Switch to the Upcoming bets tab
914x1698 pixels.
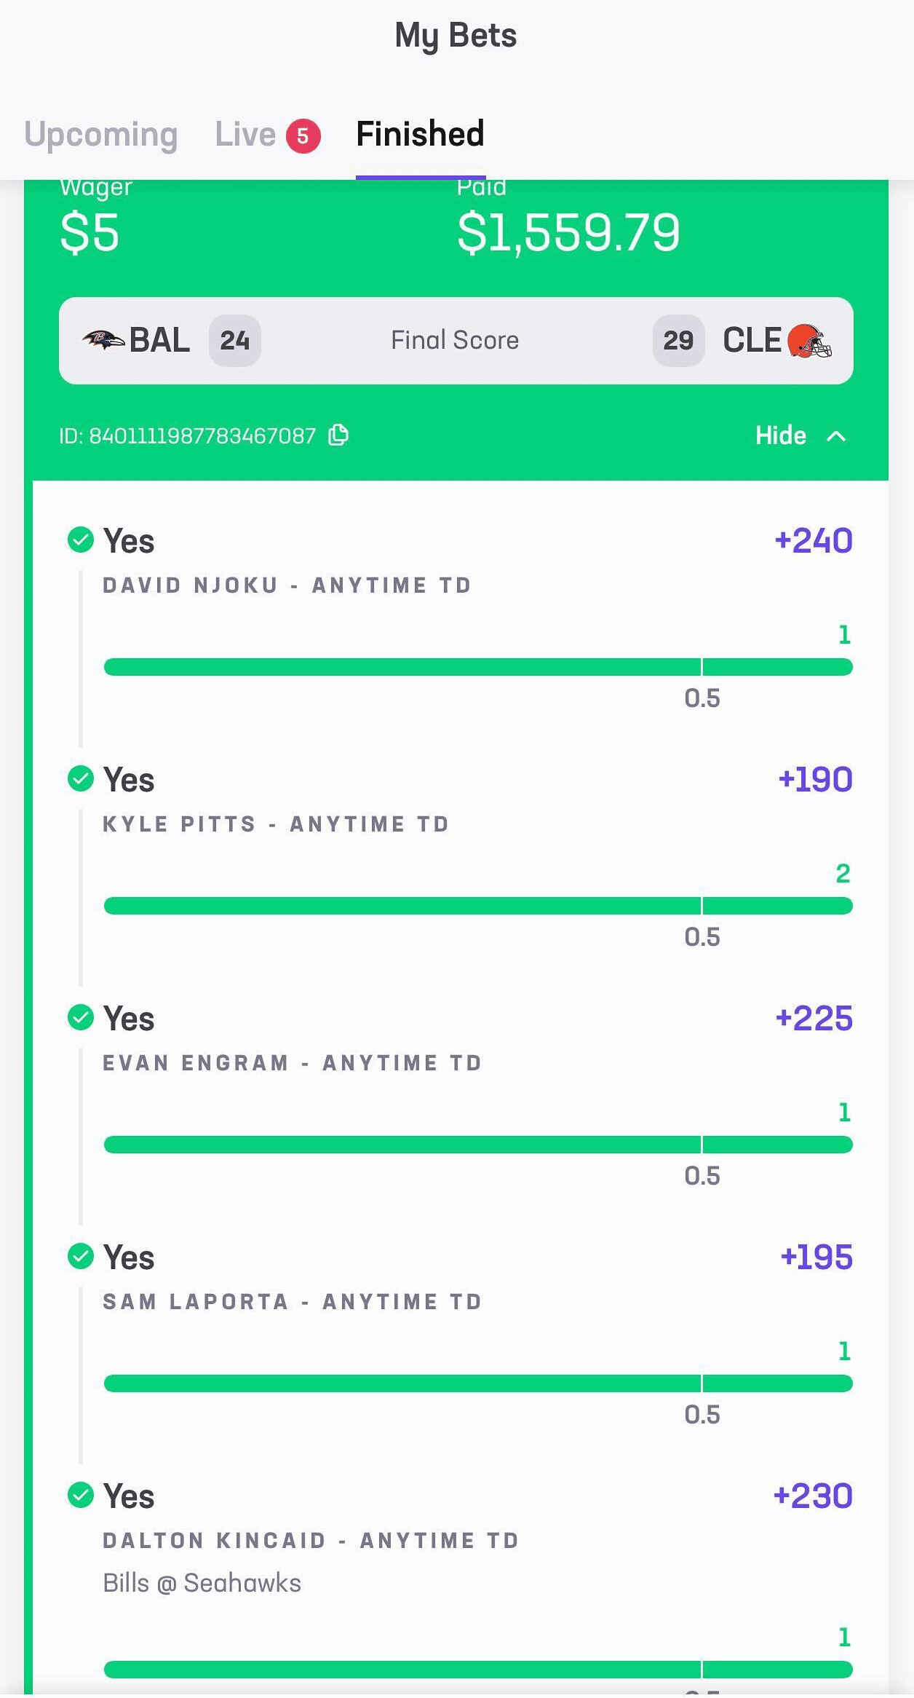coord(101,135)
